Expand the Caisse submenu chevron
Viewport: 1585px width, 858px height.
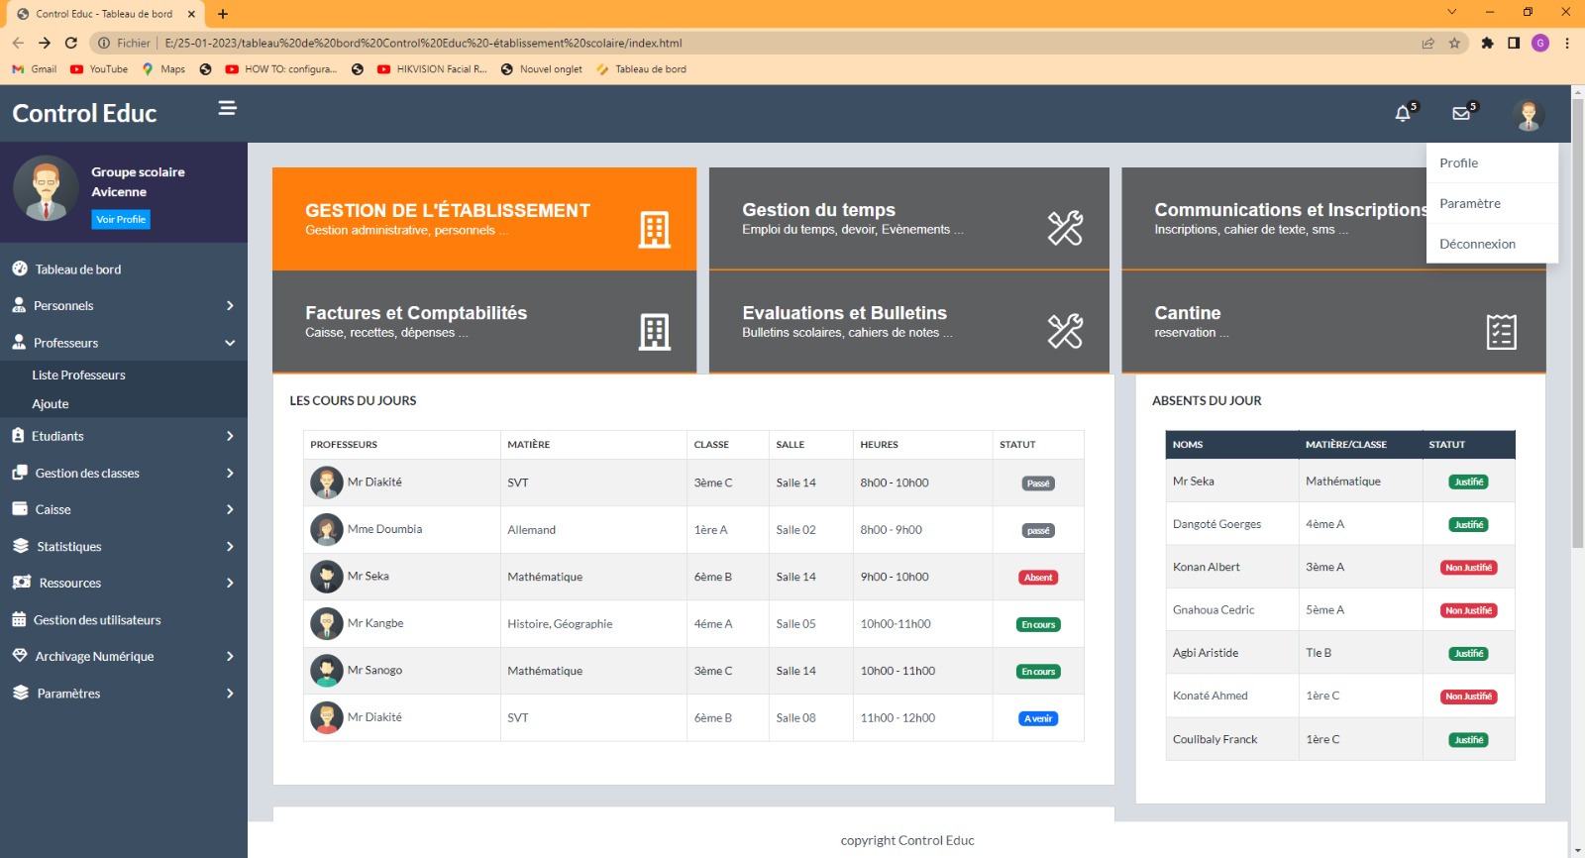pyautogui.click(x=230, y=509)
